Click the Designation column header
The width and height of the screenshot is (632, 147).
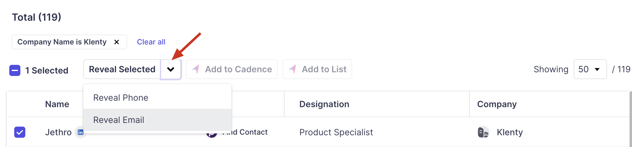click(324, 104)
